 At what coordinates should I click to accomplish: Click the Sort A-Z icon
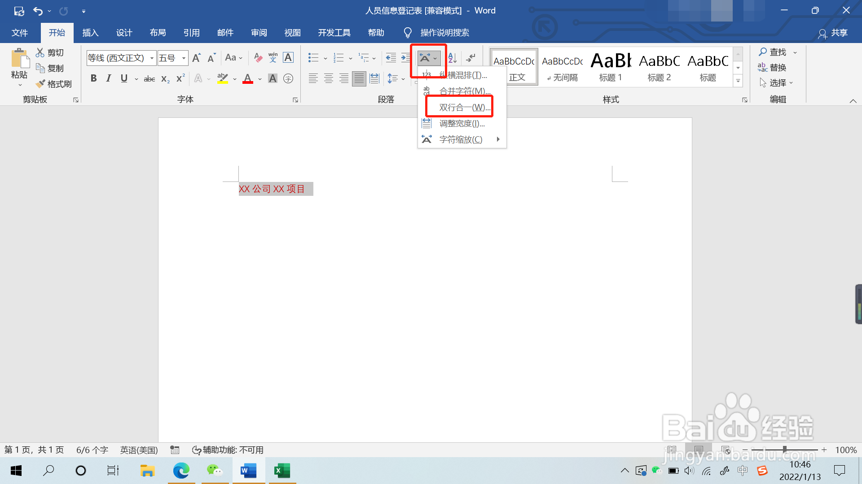tap(452, 57)
